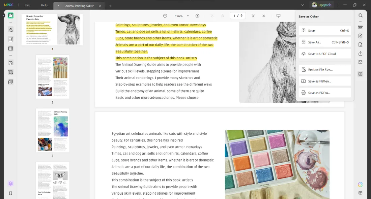
Task: Add a new tab with plus button
Action: (110, 6)
